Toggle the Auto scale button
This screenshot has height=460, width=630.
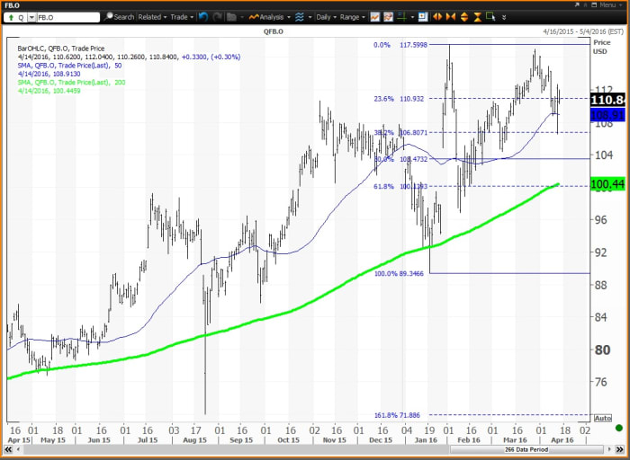pos(603,419)
